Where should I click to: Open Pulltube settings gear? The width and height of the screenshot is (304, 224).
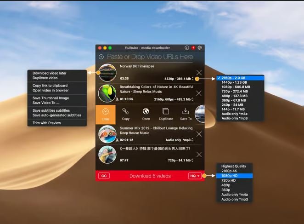(200, 47)
